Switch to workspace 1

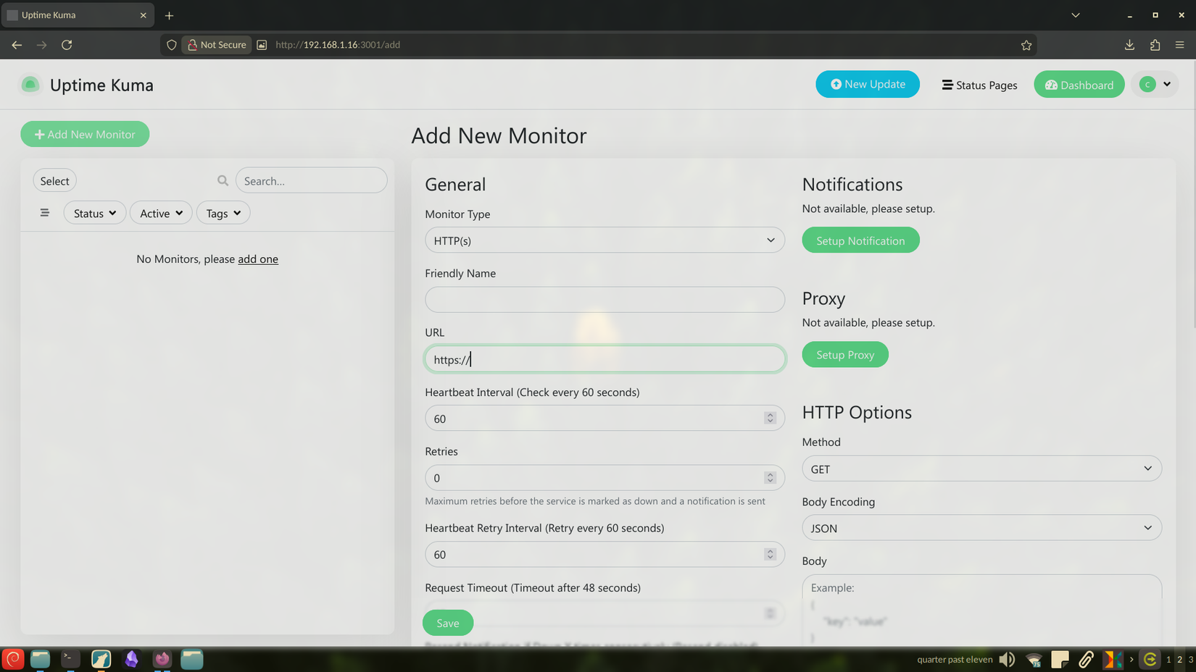(x=1168, y=660)
